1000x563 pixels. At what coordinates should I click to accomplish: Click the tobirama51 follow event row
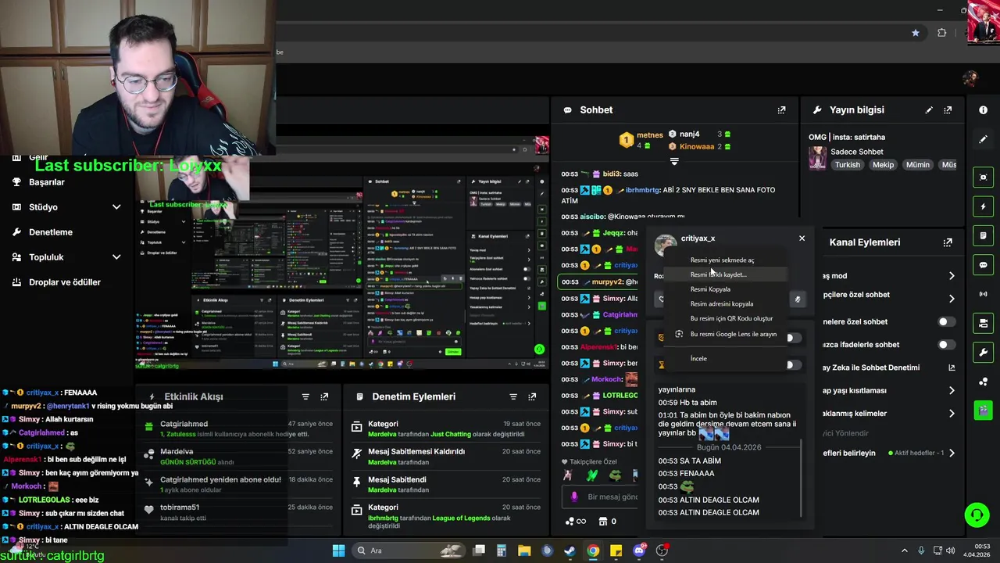pos(239,512)
